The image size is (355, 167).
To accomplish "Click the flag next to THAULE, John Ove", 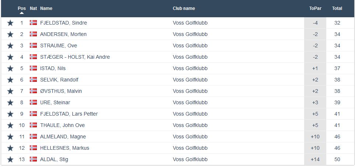I will click(33, 125).
